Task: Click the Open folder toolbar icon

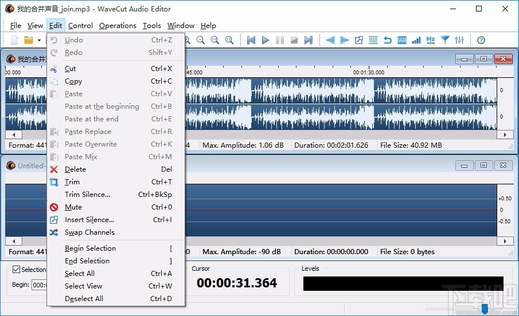Action: tap(29, 40)
